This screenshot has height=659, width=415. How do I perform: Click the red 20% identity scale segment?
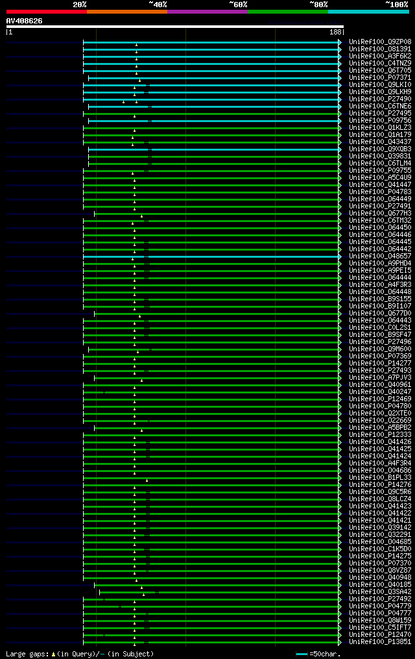click(x=47, y=12)
